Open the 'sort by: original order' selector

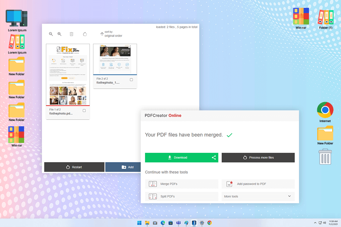(x=113, y=34)
